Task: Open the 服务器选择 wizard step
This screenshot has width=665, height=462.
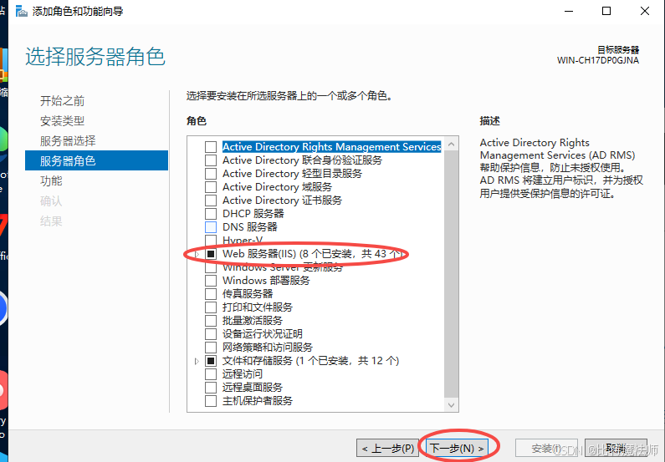Action: [x=68, y=140]
